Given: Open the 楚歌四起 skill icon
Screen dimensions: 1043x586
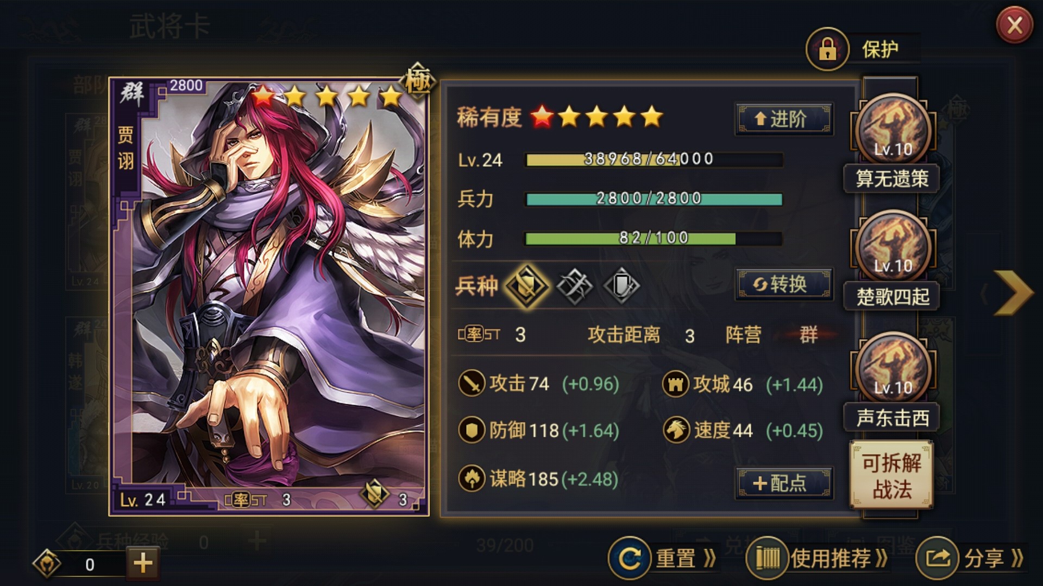Looking at the screenshot, I should click(x=893, y=247).
